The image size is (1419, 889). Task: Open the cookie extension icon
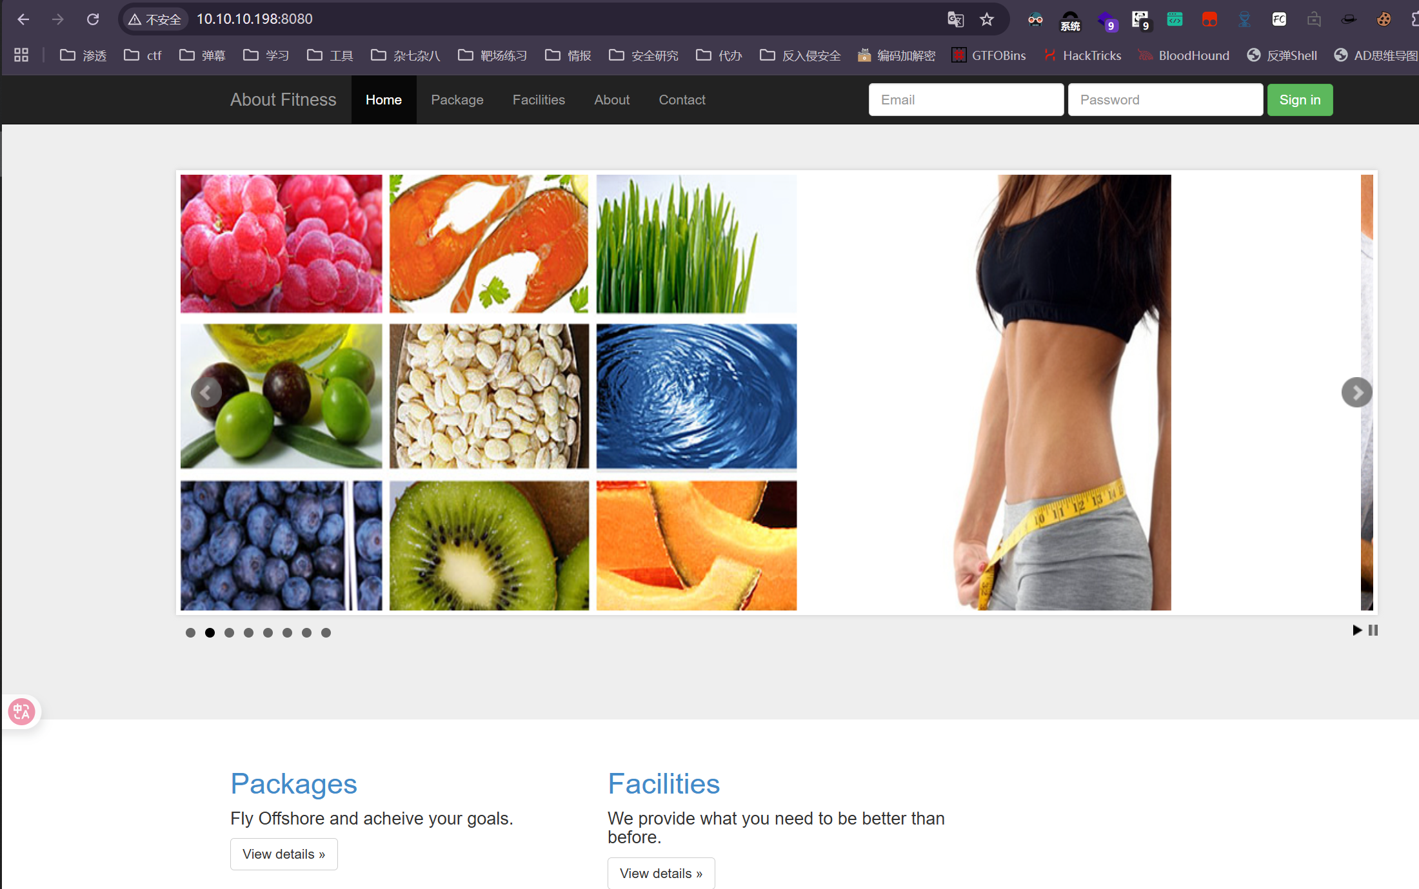(x=1384, y=19)
